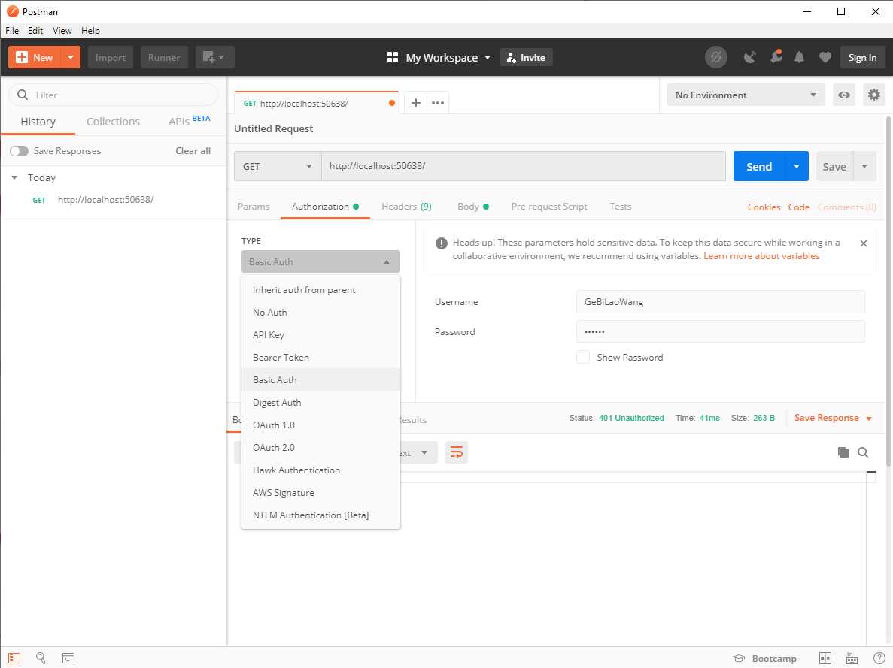The image size is (893, 668).
Task: Click the request URL input field
Action: coord(524,166)
